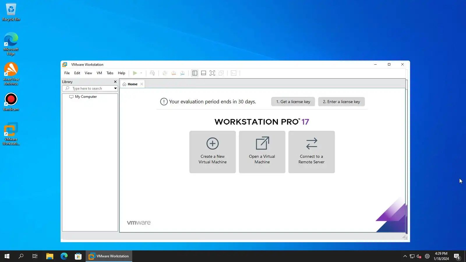Open the notification center icon
The image size is (466, 262).
tap(457, 256)
